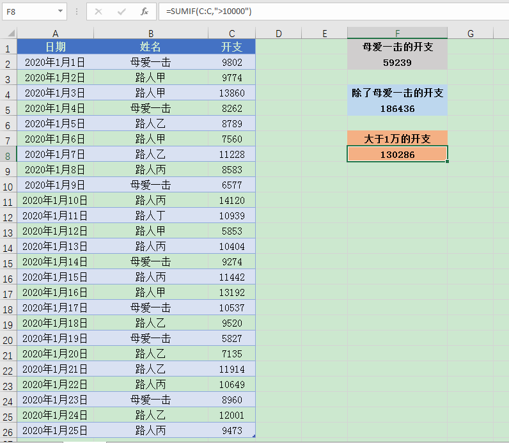Open the Name Box dropdown arrow
The height and width of the screenshot is (443, 509).
pos(60,12)
